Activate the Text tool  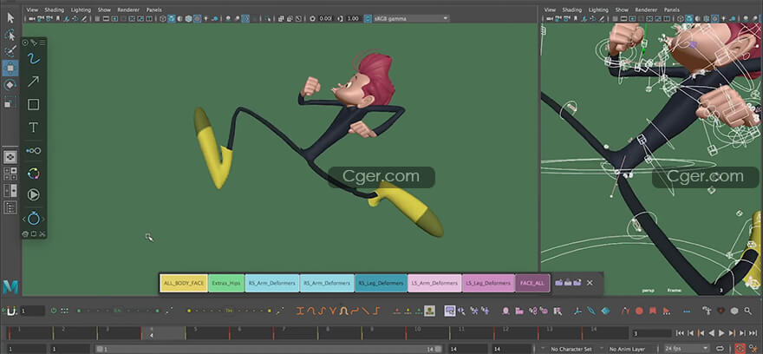33,128
